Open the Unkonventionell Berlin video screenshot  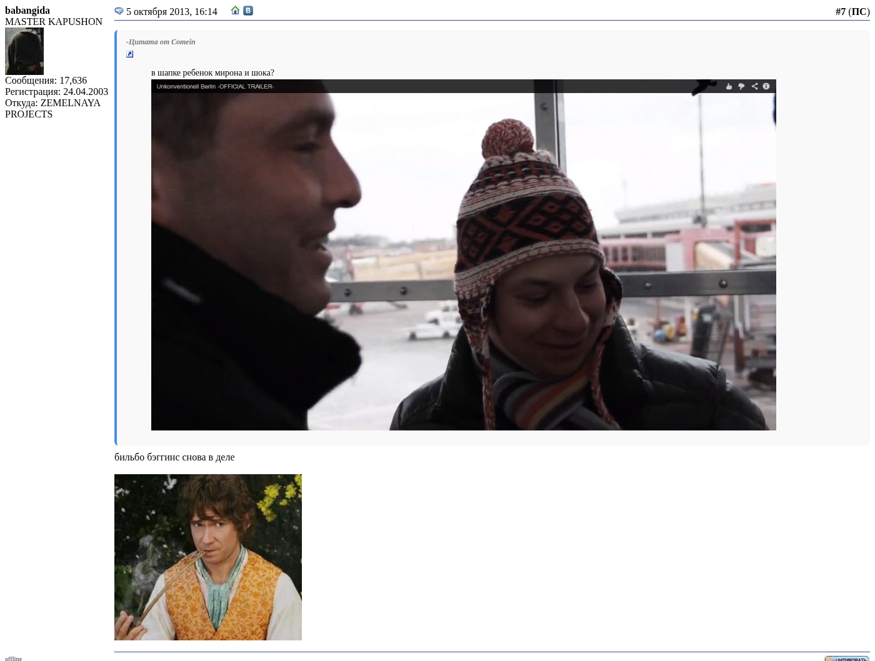[463, 261]
